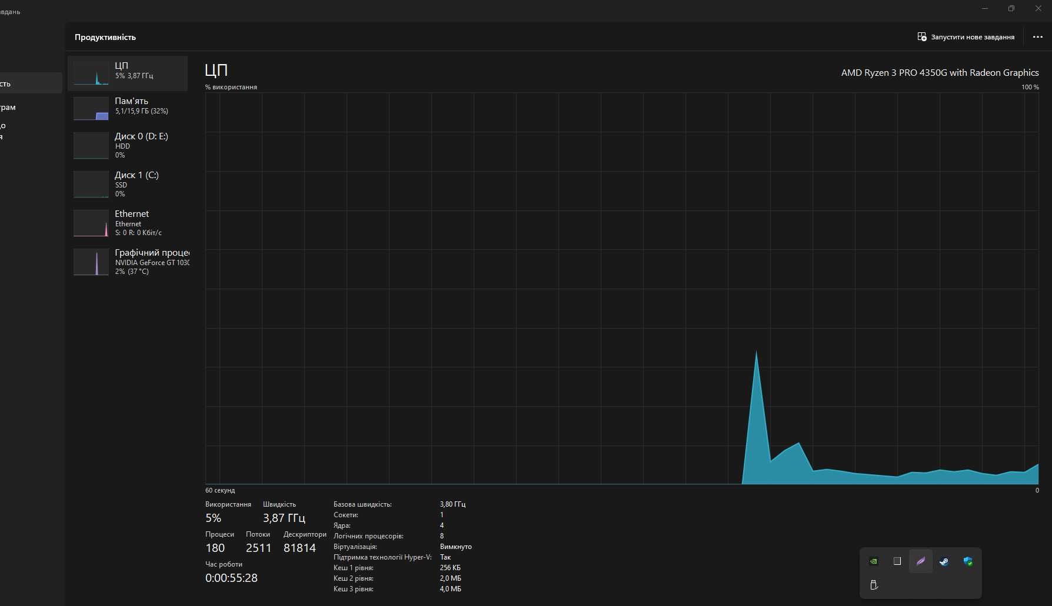
Task: Click the 'Логічних процесорів:' label
Action: click(368, 536)
